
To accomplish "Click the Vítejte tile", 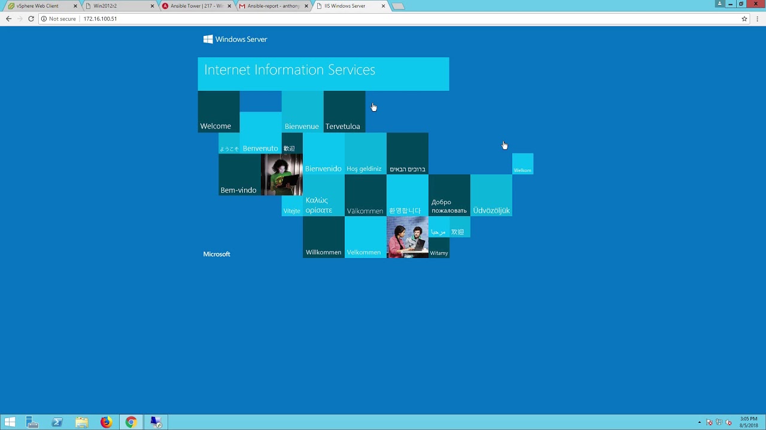I will (x=292, y=206).
